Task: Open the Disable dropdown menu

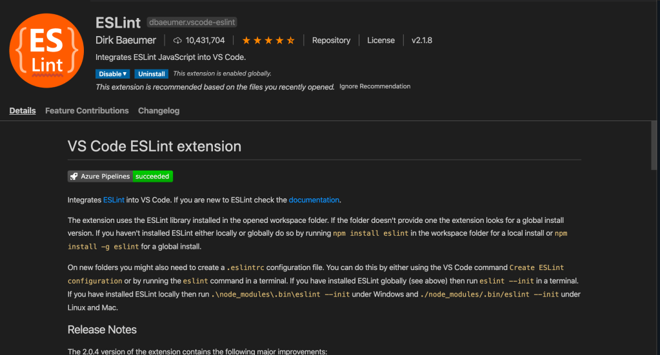Action: pos(113,74)
